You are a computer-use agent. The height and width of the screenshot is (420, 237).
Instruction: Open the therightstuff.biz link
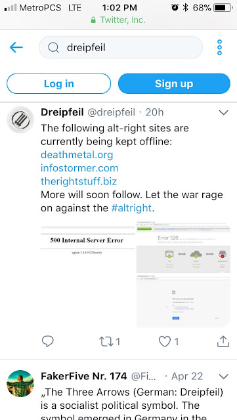tap(79, 182)
